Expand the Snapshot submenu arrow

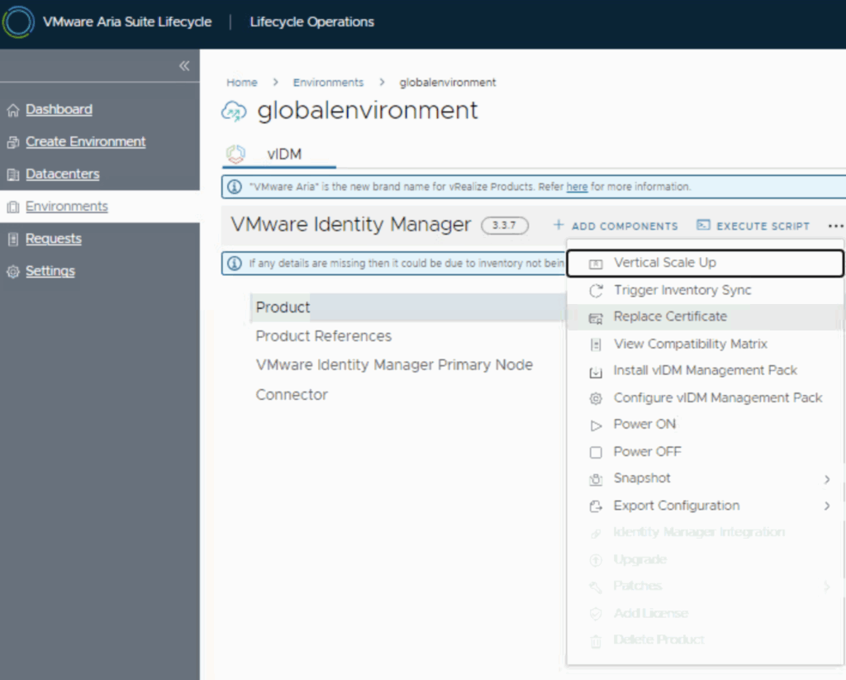pyautogui.click(x=826, y=479)
